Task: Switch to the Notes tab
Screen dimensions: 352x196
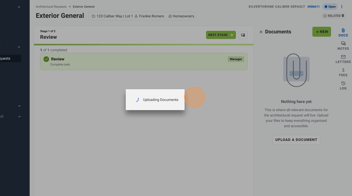Action: pyautogui.click(x=343, y=46)
